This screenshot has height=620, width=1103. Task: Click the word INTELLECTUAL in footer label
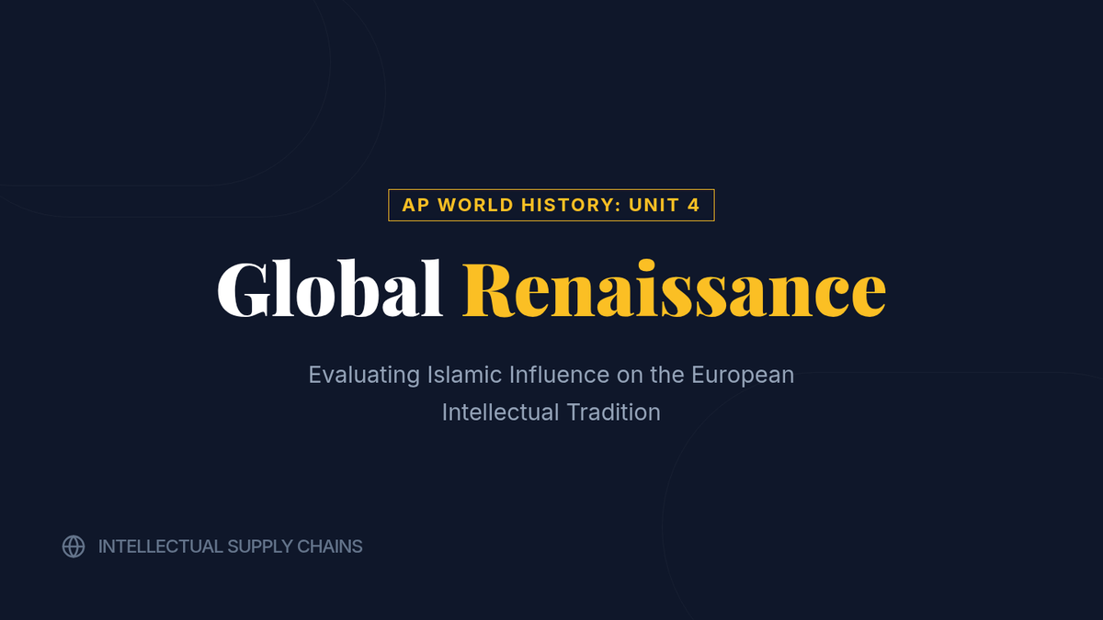(159, 547)
